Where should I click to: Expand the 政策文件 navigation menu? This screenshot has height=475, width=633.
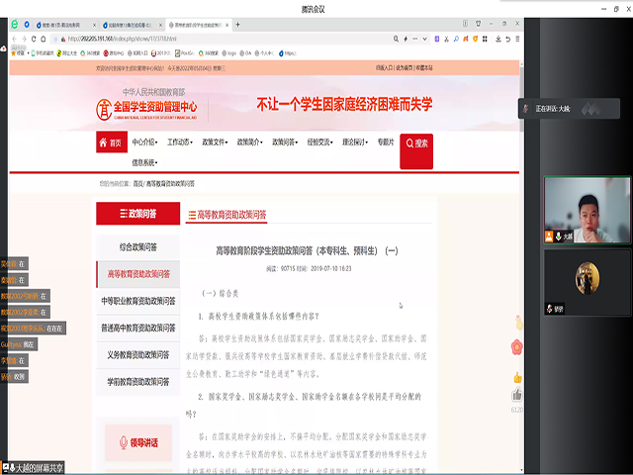coord(215,142)
